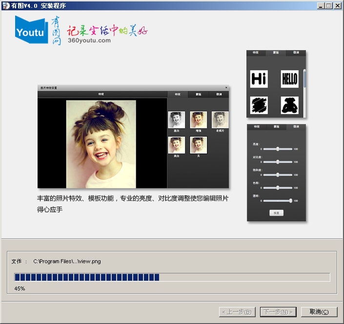Apply the 老照片 effect thumbnail
Image resolution: width=344 pixels, height=324 pixels.
pos(220,120)
